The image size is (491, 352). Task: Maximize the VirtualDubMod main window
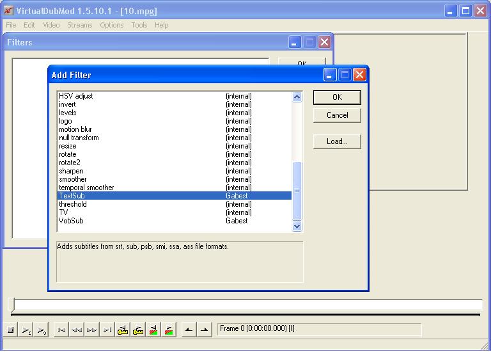pos(465,11)
